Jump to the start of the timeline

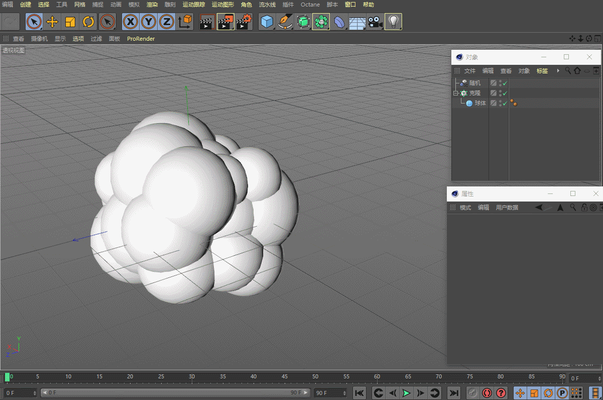pos(359,393)
